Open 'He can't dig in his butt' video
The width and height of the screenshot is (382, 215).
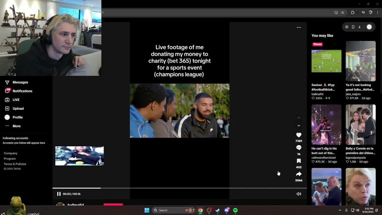tap(326, 125)
